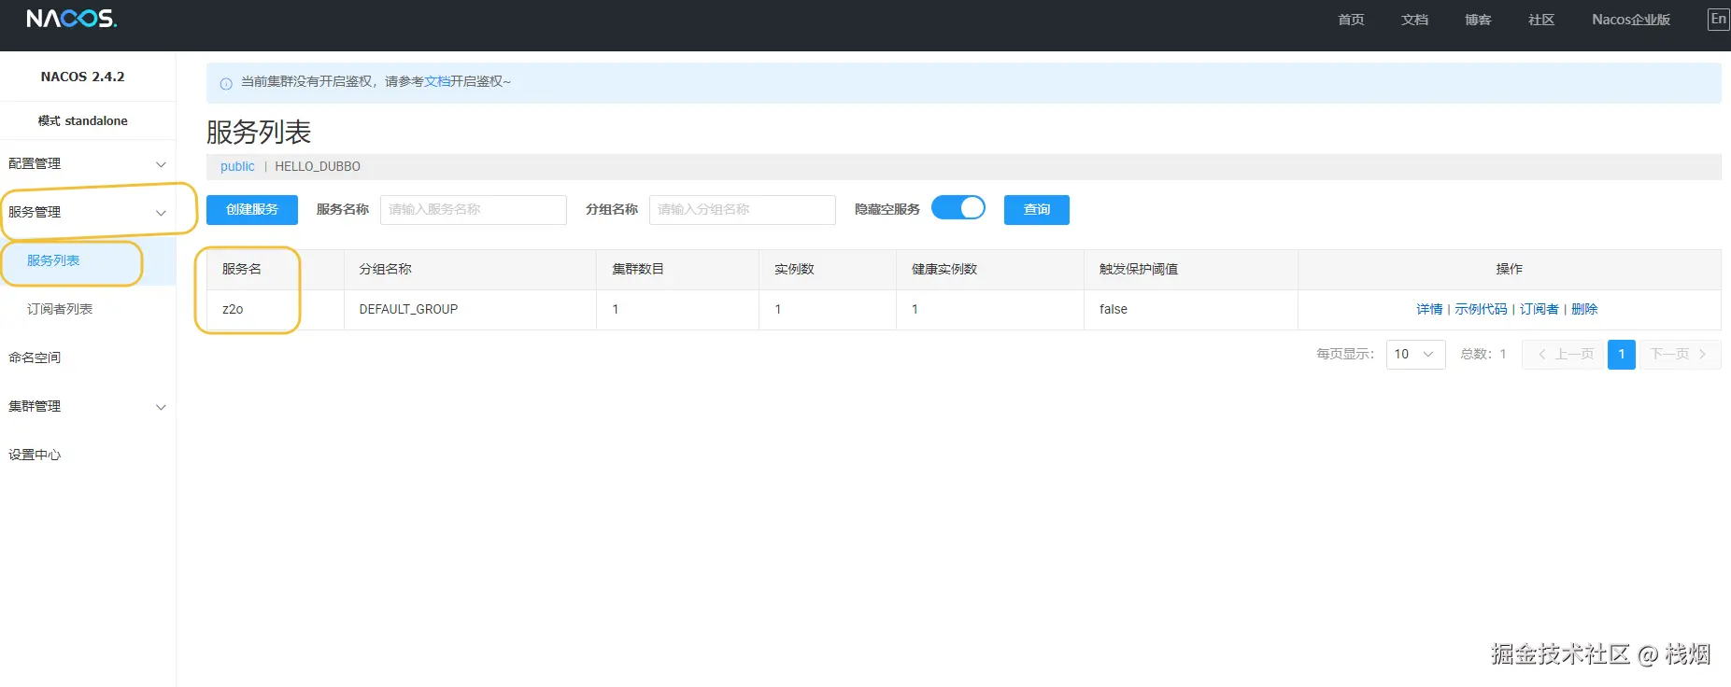Select the public namespace tab
The width and height of the screenshot is (1731, 687).
(237, 166)
